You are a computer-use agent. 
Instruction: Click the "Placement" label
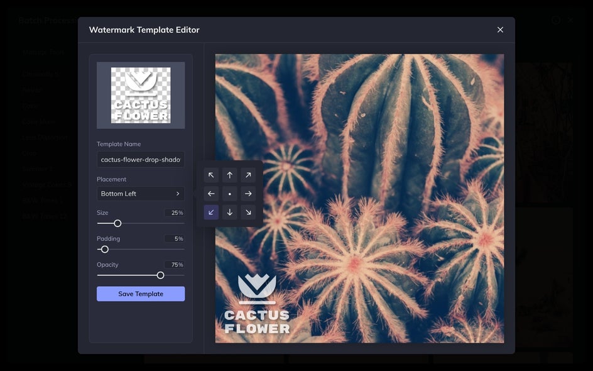(x=111, y=179)
